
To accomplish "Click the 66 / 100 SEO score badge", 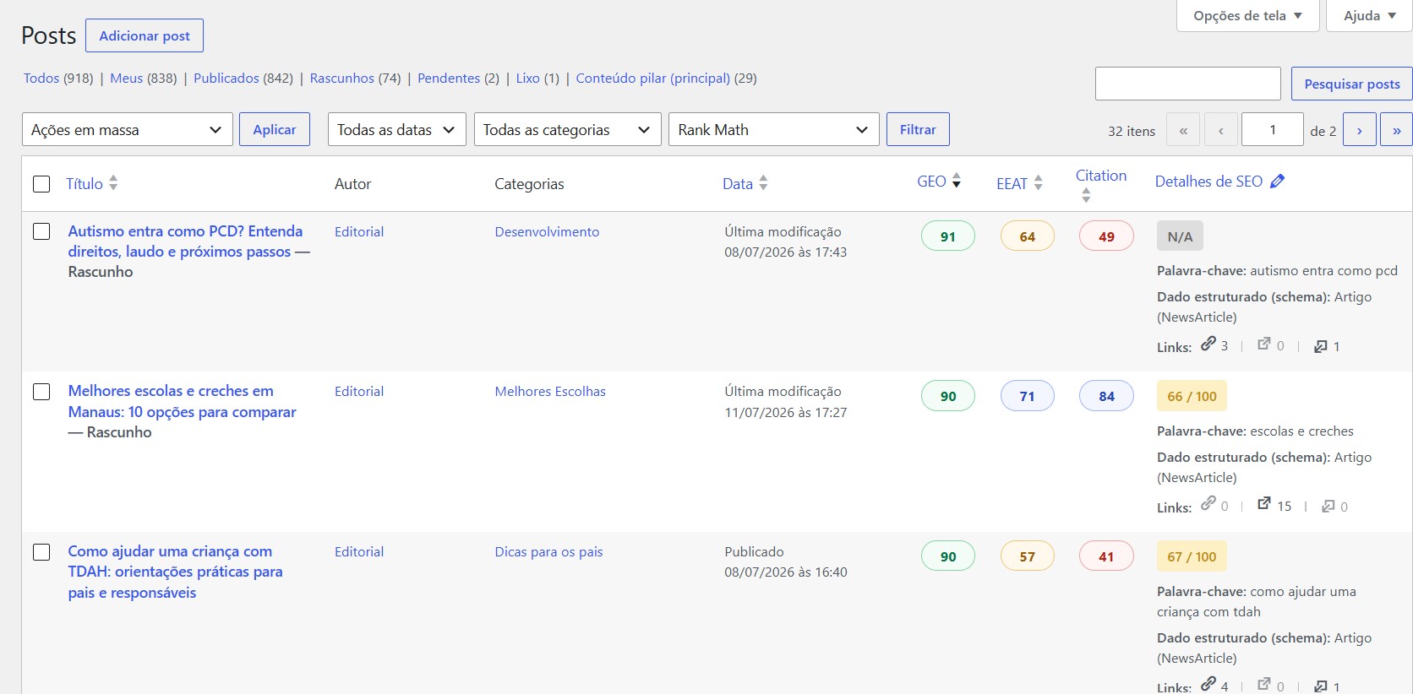I will click(x=1192, y=396).
